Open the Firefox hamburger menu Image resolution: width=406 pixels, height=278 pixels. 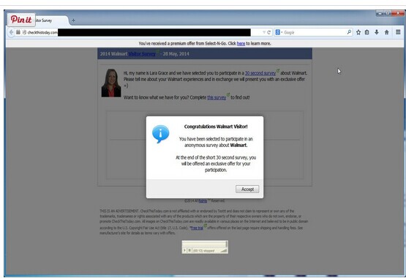pos(398,32)
